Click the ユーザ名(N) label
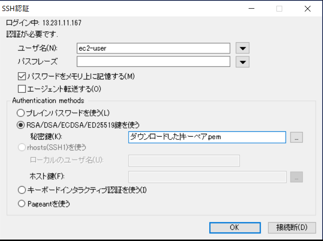The height and width of the screenshot is (241, 323). coord(37,48)
